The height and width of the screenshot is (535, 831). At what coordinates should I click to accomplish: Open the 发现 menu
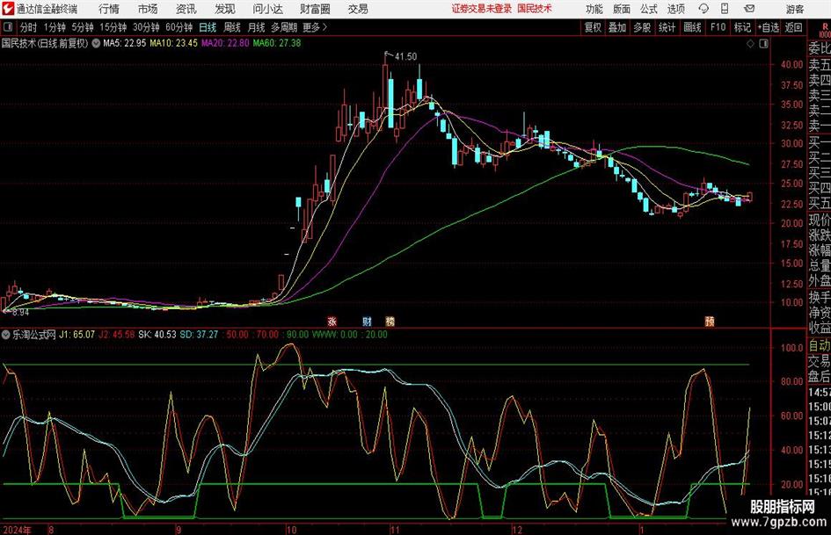[x=225, y=9]
